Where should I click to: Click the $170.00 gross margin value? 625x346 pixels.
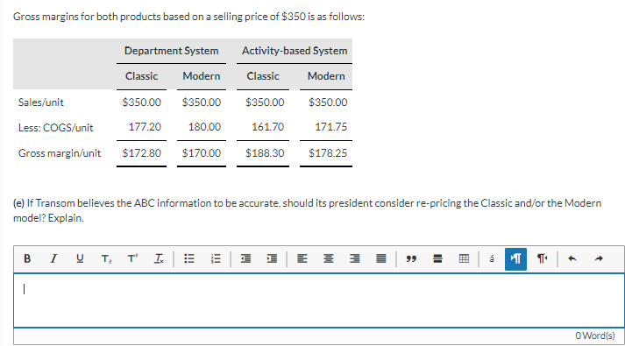pyautogui.click(x=202, y=153)
